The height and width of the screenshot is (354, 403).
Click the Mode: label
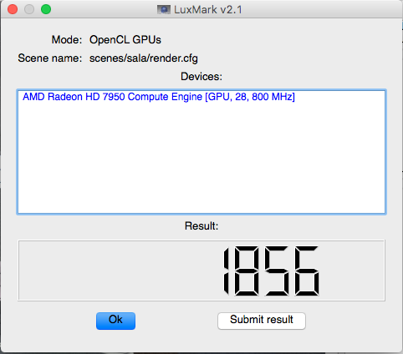pos(67,40)
